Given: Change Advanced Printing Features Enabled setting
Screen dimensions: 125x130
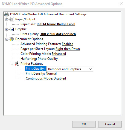Looking at the screenshot, I should coord(68,44).
